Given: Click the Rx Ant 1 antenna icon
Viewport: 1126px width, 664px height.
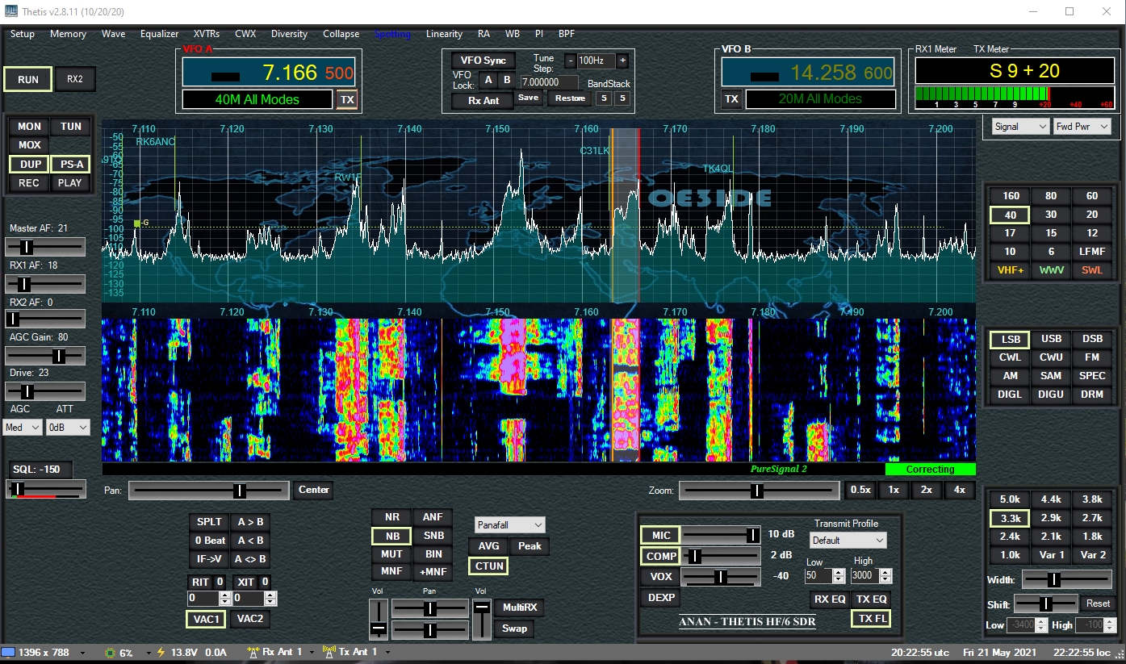Looking at the screenshot, I should tap(253, 652).
